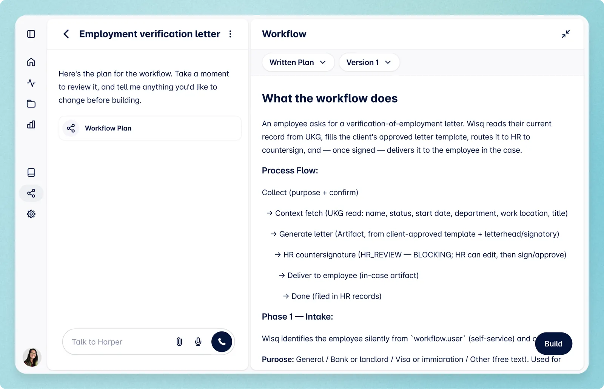The height and width of the screenshot is (389, 604).
Task: Collapse the Workflow panel arrows icon
Action: coord(565,34)
